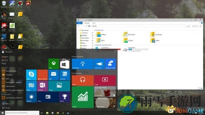Screen dimensions: 205x115
Task: Open the address bar history dropdown
Action: point(187,26)
